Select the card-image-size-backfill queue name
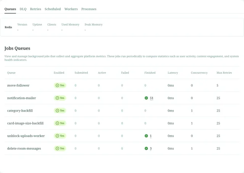Viewport: 244px width, 173px height. pyautogui.click(x=25, y=123)
